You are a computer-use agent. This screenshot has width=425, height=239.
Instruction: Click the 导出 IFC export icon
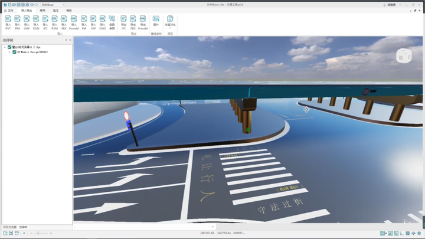click(124, 22)
